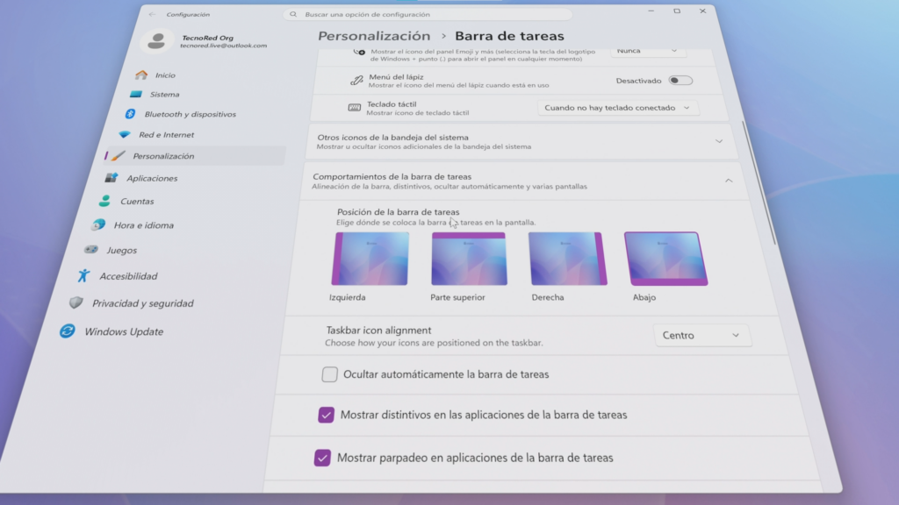Select the Derecha taskbar position thumbnail
The height and width of the screenshot is (505, 899).
coord(568,259)
